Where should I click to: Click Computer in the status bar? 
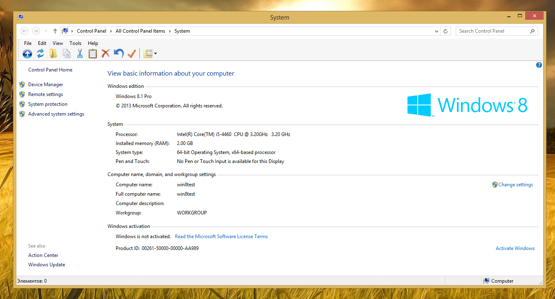(502, 281)
